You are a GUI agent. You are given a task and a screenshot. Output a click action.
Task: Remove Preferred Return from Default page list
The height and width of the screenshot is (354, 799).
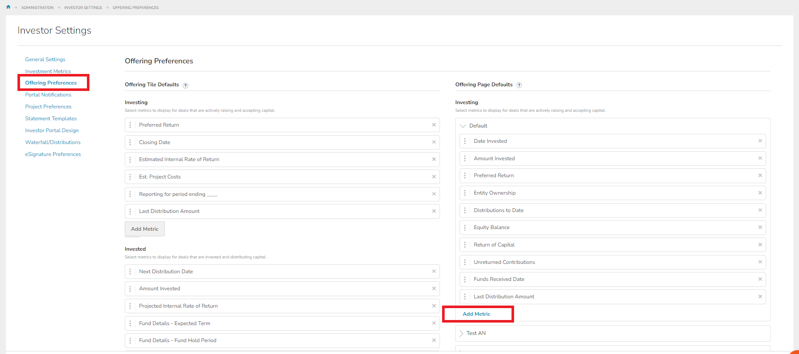(x=760, y=176)
